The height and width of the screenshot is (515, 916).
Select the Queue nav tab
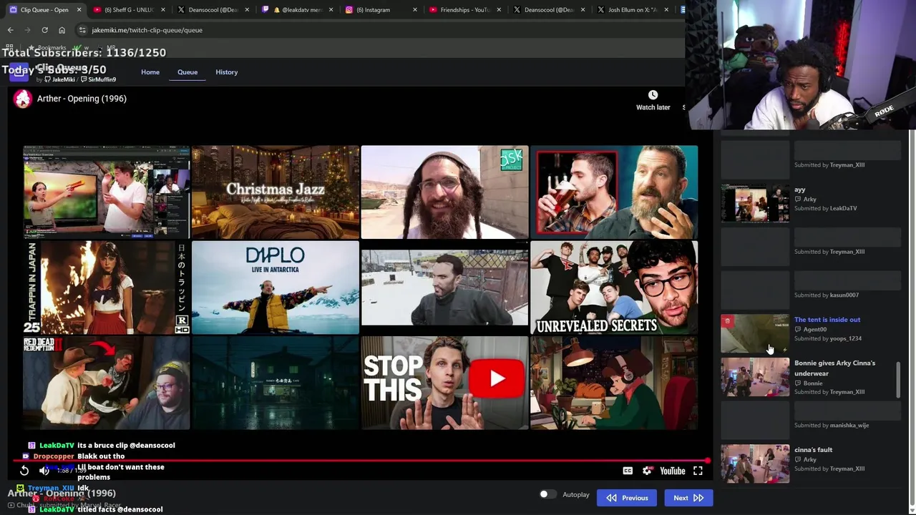click(x=187, y=72)
